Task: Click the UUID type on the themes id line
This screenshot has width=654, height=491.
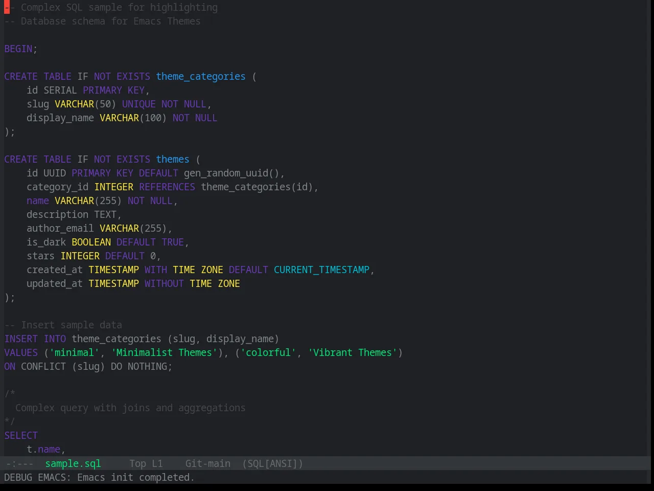Action: [55, 173]
